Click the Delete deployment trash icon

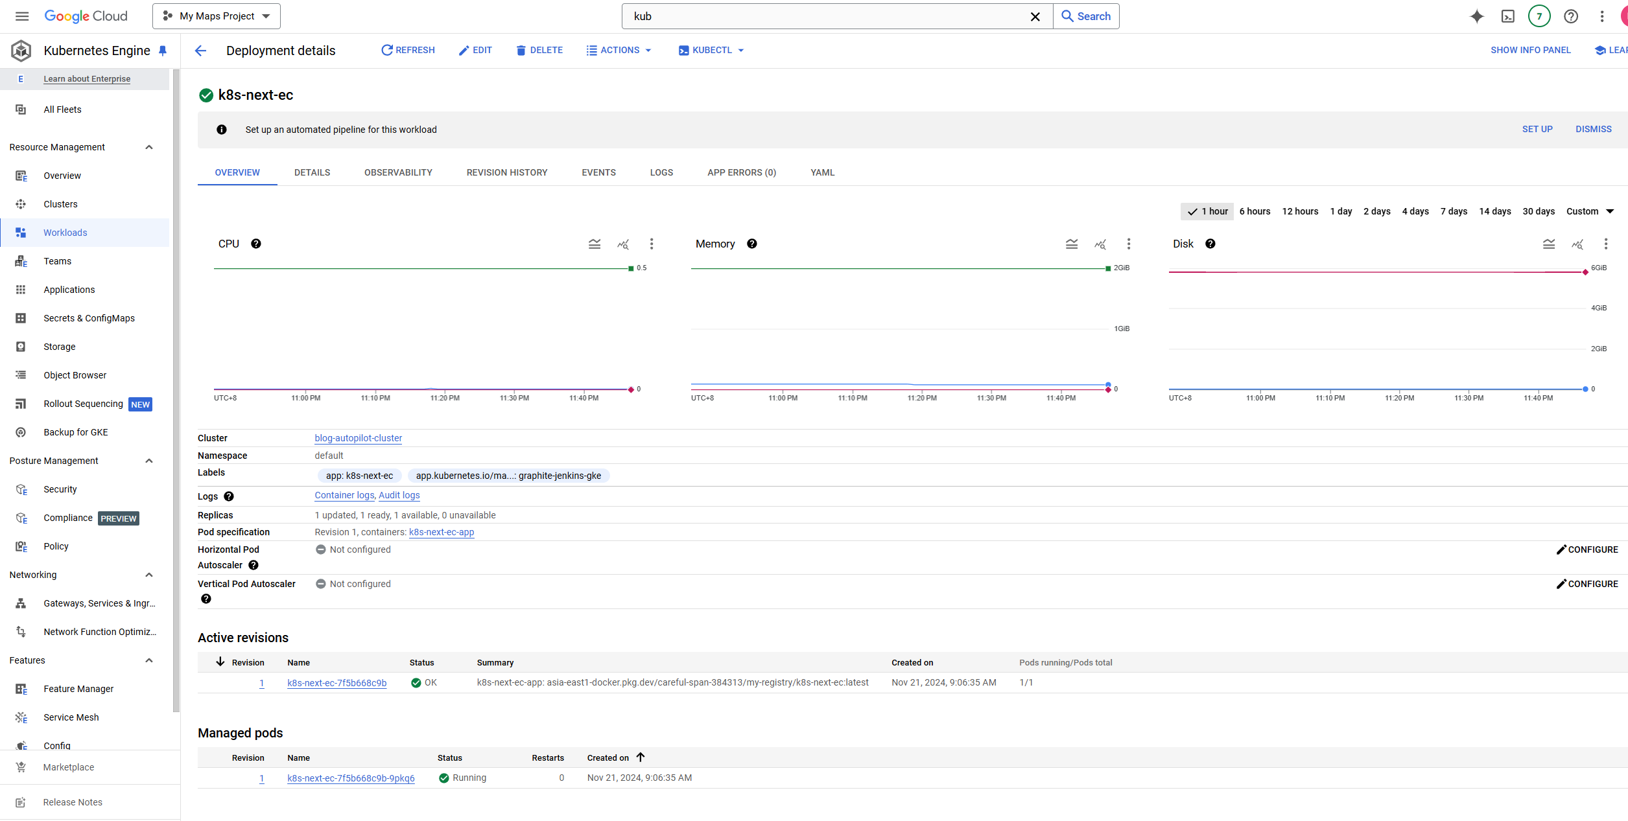[x=539, y=50]
